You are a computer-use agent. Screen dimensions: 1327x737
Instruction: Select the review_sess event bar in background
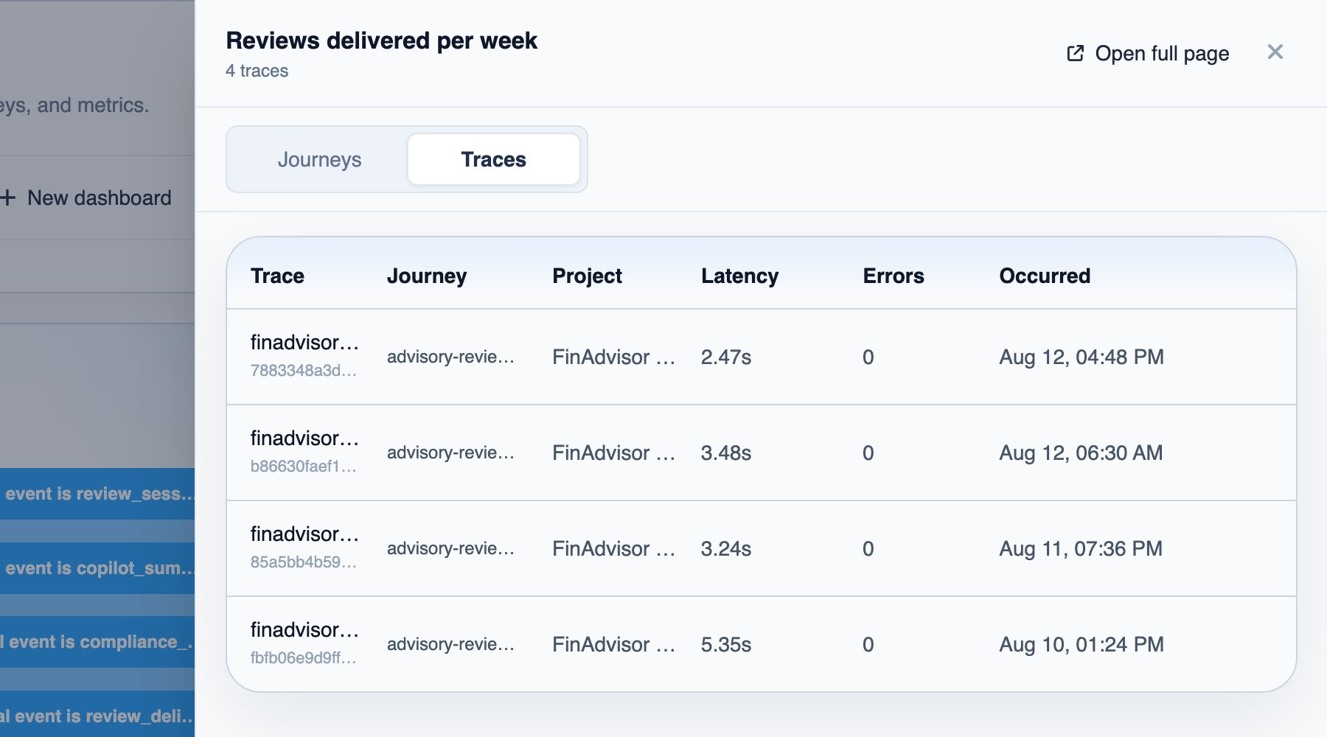click(97, 494)
